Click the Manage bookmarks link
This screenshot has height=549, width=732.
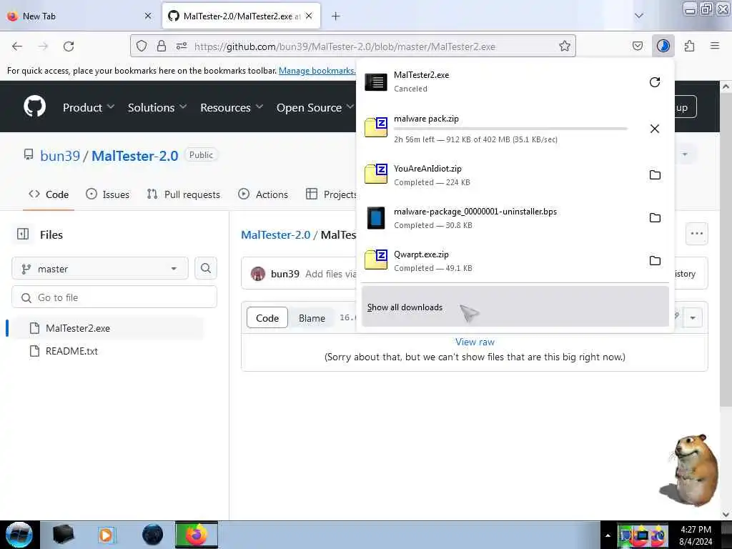point(317,71)
